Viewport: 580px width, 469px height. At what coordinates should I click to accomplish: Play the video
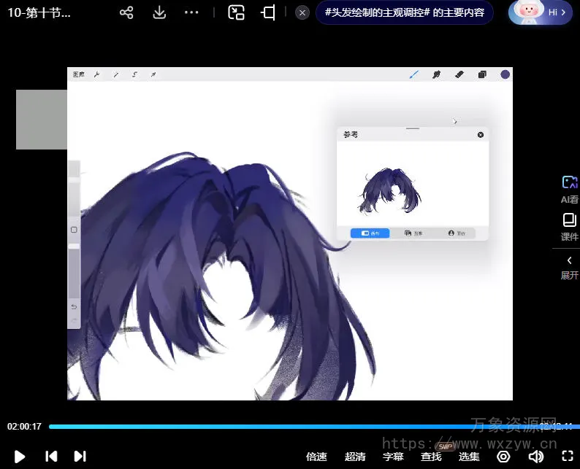20,457
